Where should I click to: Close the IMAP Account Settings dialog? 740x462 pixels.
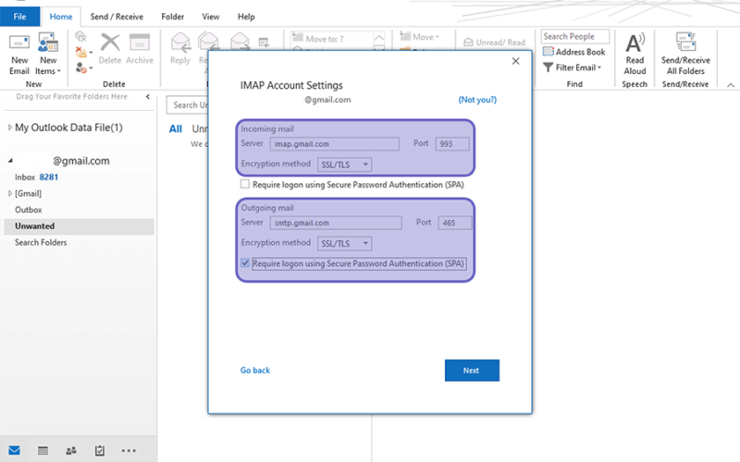(x=516, y=61)
